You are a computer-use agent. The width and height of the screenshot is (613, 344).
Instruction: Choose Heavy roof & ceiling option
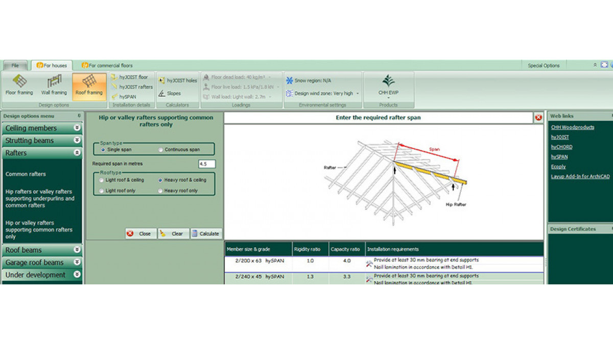[x=160, y=180]
